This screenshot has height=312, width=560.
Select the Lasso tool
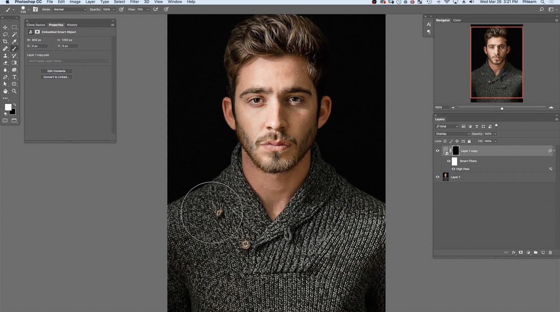(x=6, y=34)
